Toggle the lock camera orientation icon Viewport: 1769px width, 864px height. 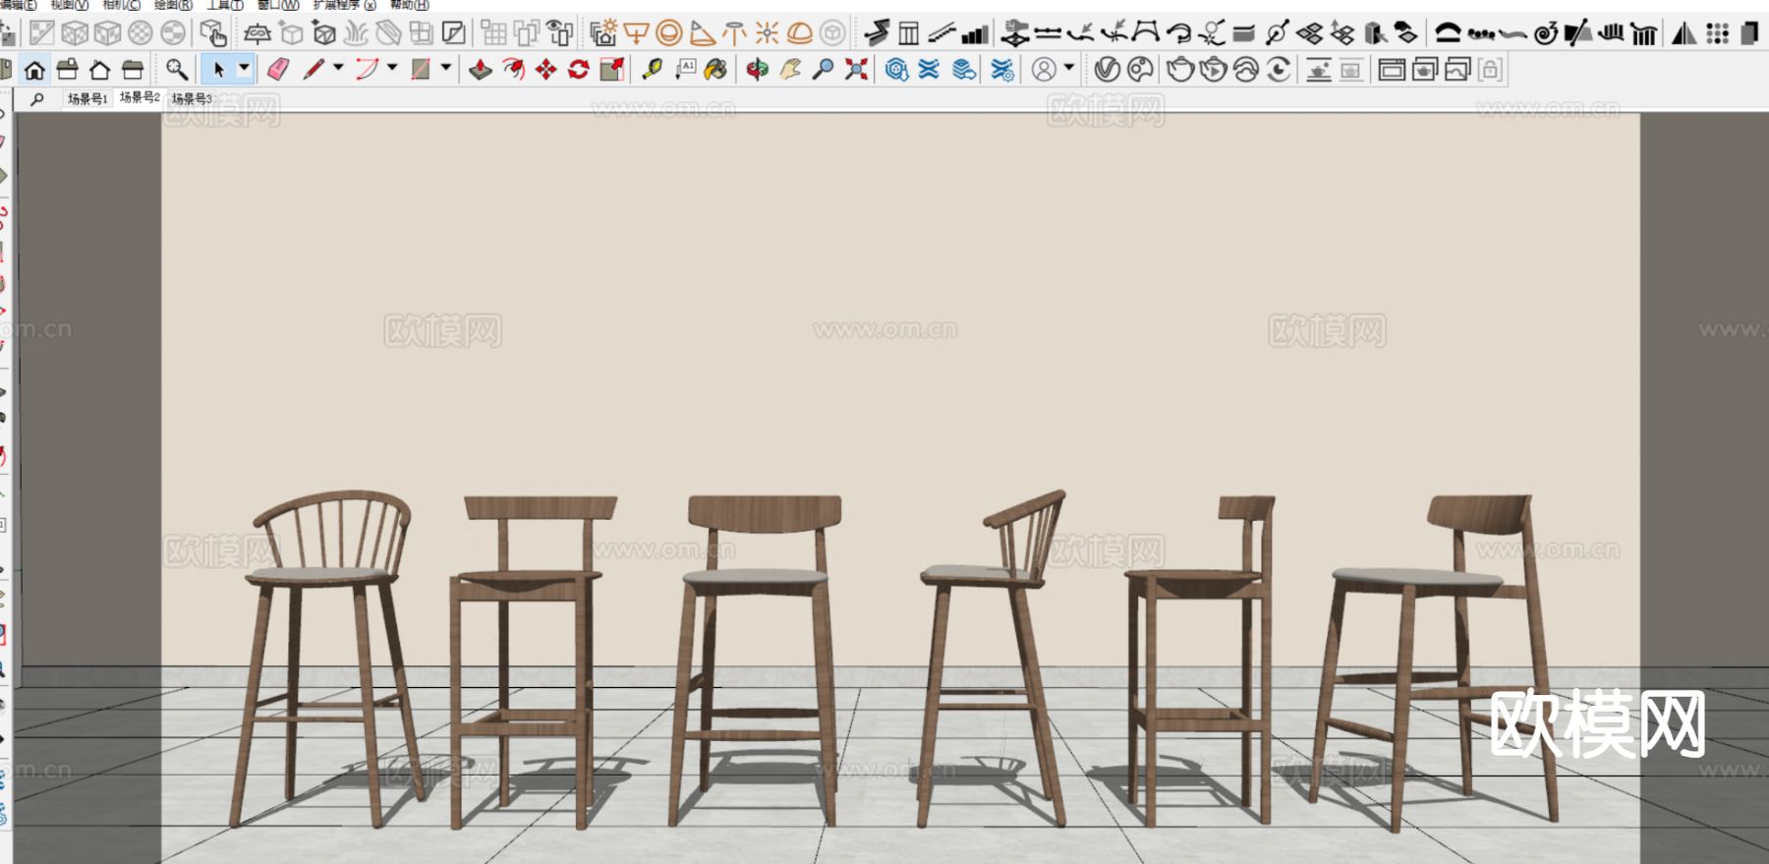pos(1491,70)
